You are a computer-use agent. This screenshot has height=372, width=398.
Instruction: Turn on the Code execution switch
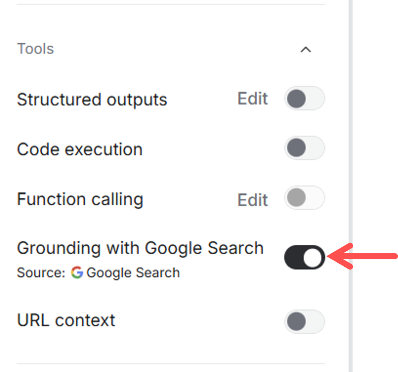coord(304,148)
